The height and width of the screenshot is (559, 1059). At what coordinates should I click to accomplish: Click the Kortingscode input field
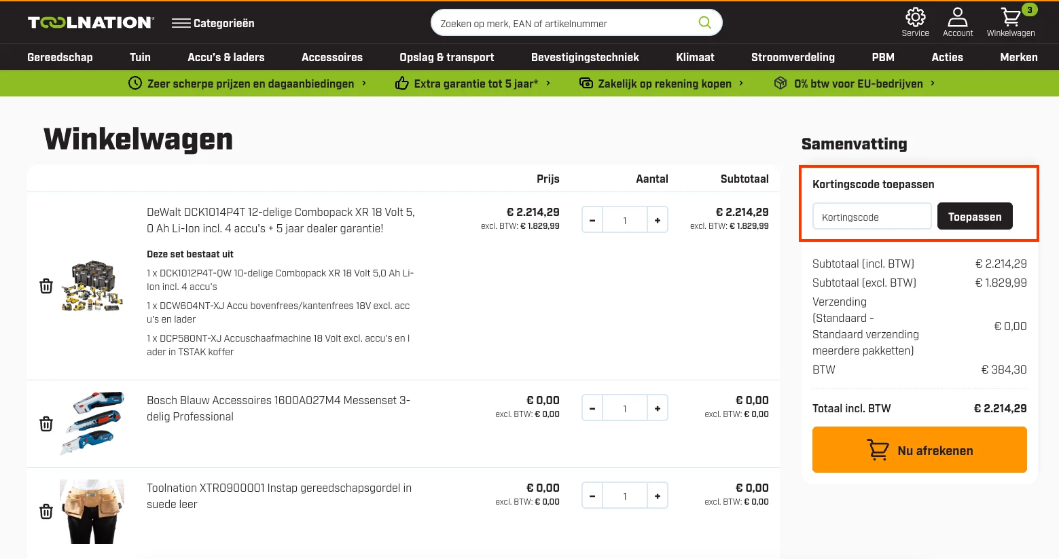872,217
